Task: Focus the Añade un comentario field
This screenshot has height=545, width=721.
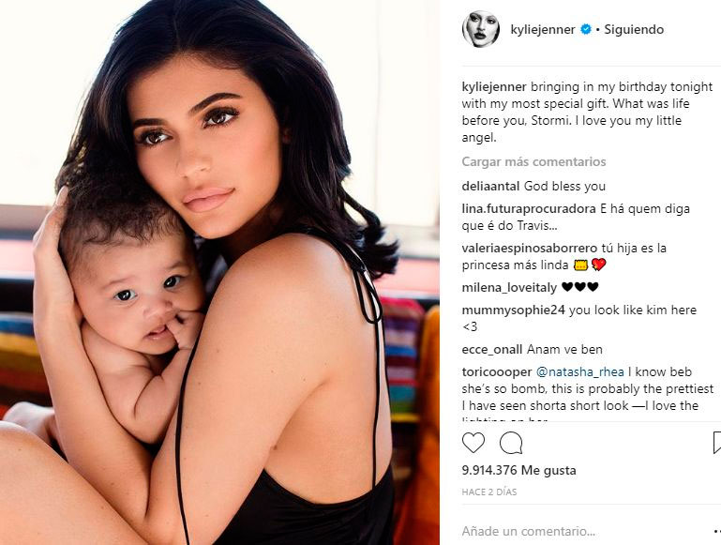Action: click(584, 531)
